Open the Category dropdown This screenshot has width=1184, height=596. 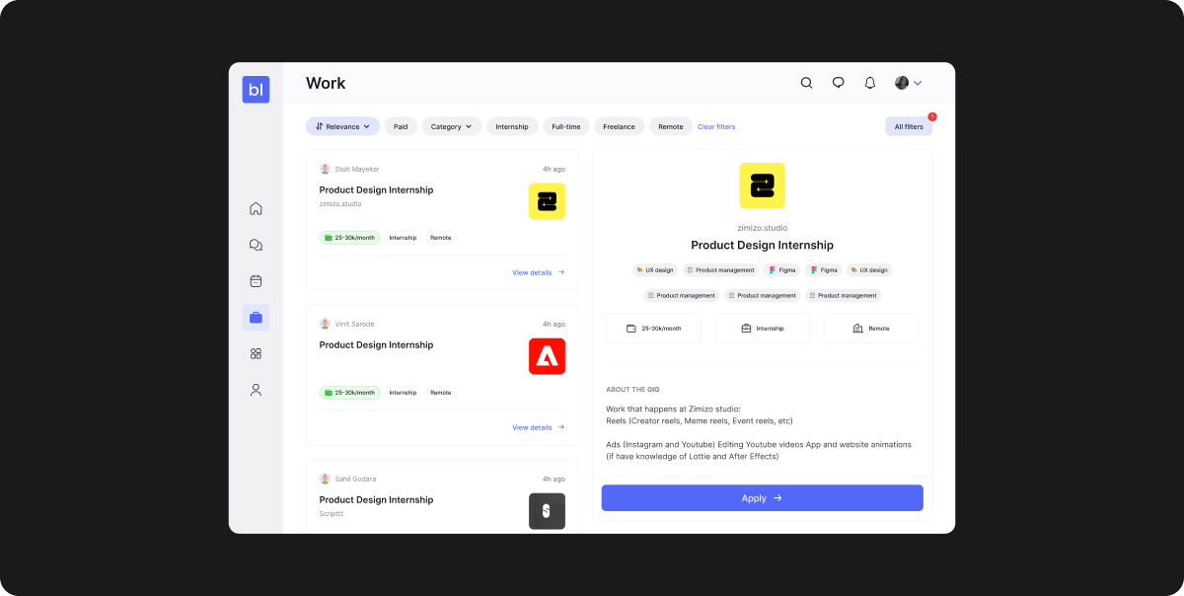tap(452, 126)
